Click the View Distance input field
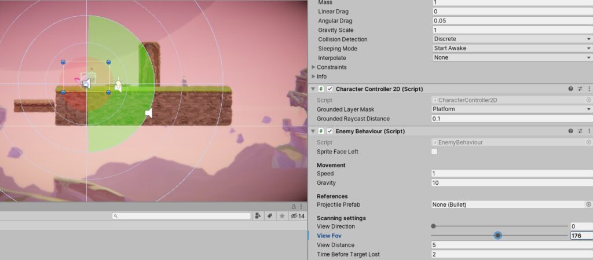 click(x=511, y=245)
